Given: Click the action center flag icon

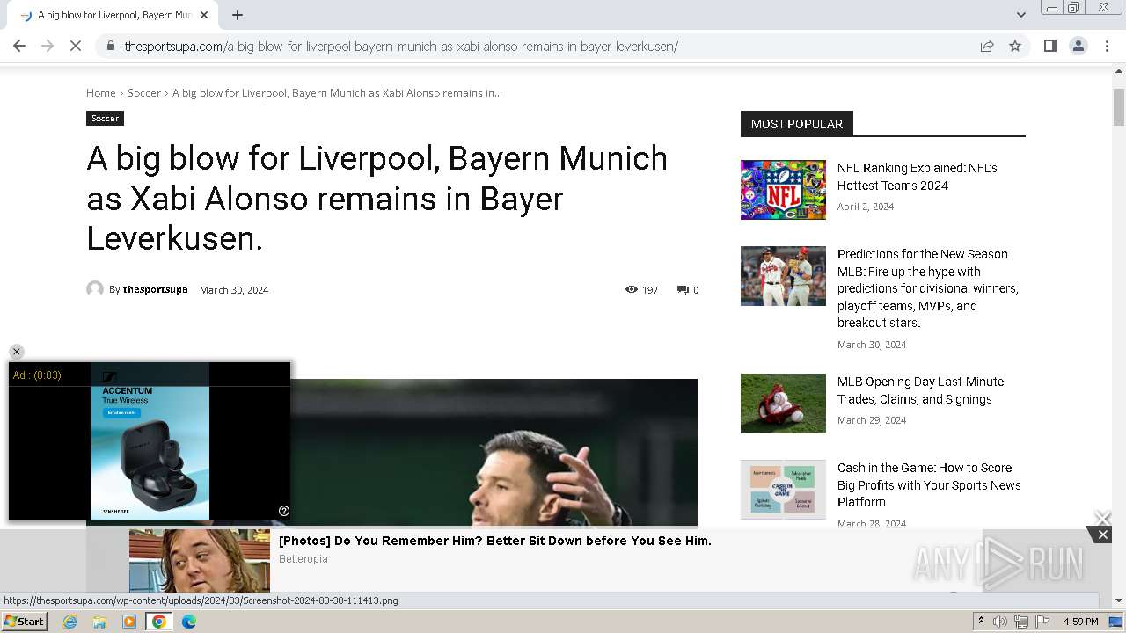Looking at the screenshot, I should click(1042, 622).
